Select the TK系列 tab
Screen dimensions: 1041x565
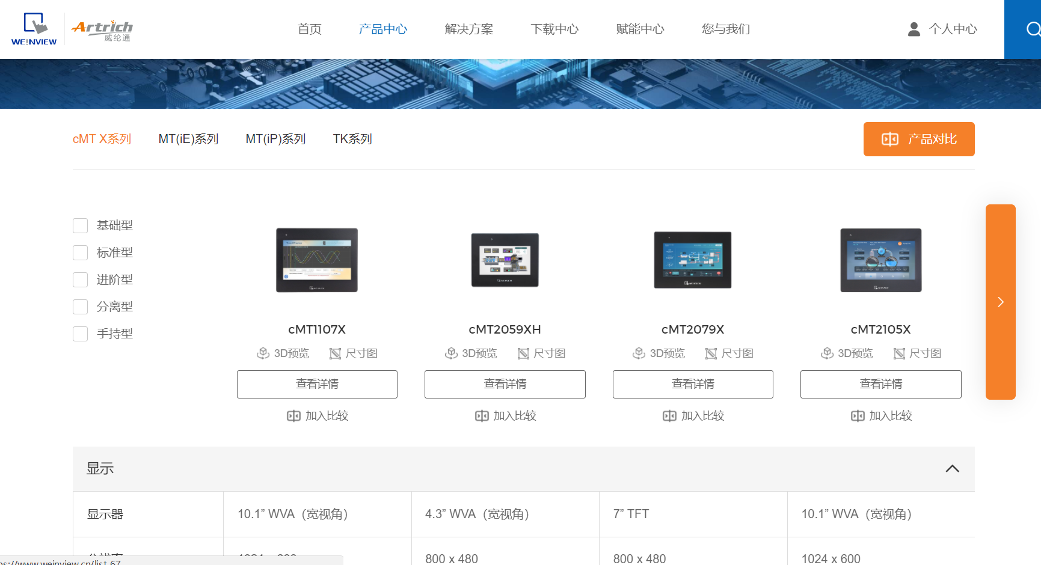click(x=352, y=139)
